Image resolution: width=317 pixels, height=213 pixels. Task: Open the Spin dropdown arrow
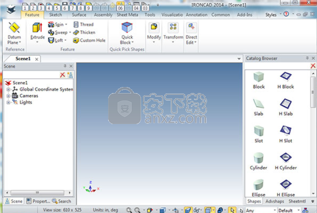click(x=66, y=25)
